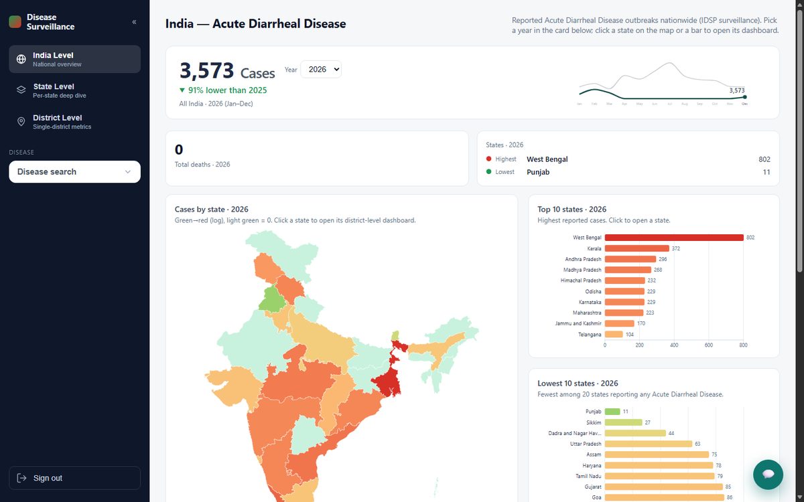The height and width of the screenshot is (502, 804).
Task: Click the map pin icon beside District Level
Action: point(21,122)
